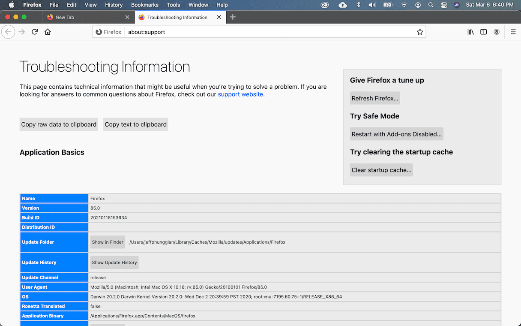Click Restart with Add-ons Disabled

396,134
